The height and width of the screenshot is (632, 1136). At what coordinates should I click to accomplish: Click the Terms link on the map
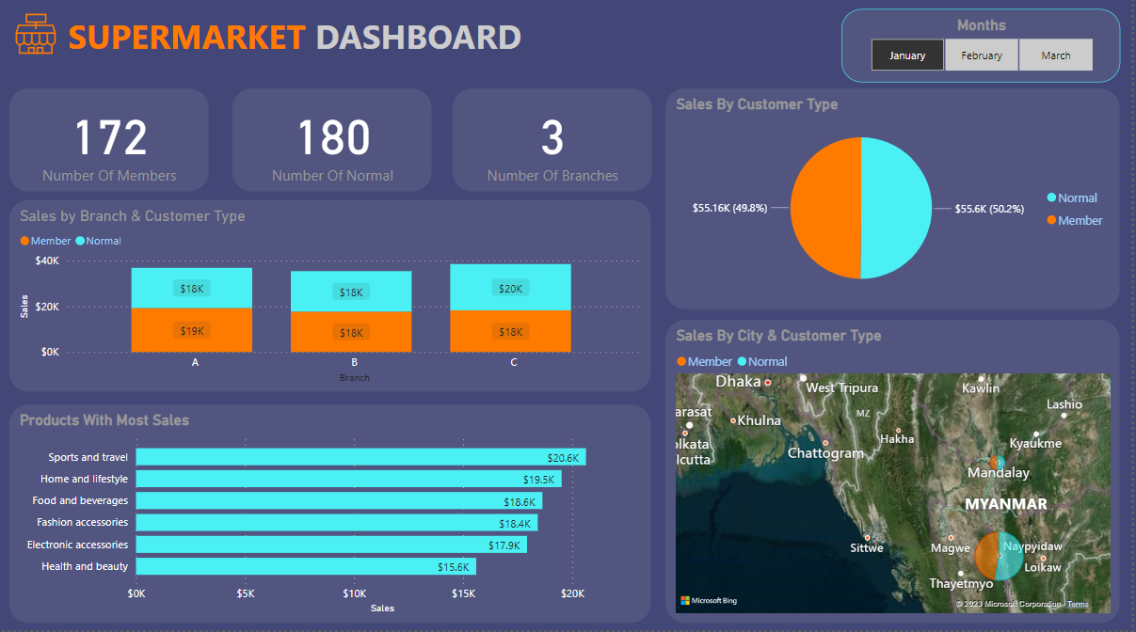pyautogui.click(x=1077, y=603)
